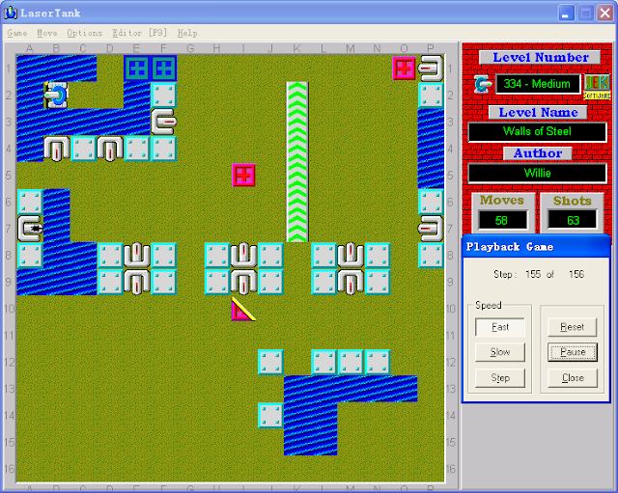Image resolution: width=618 pixels, height=493 pixels.
Task: Click the JEK Software logo
Action: coord(597,87)
